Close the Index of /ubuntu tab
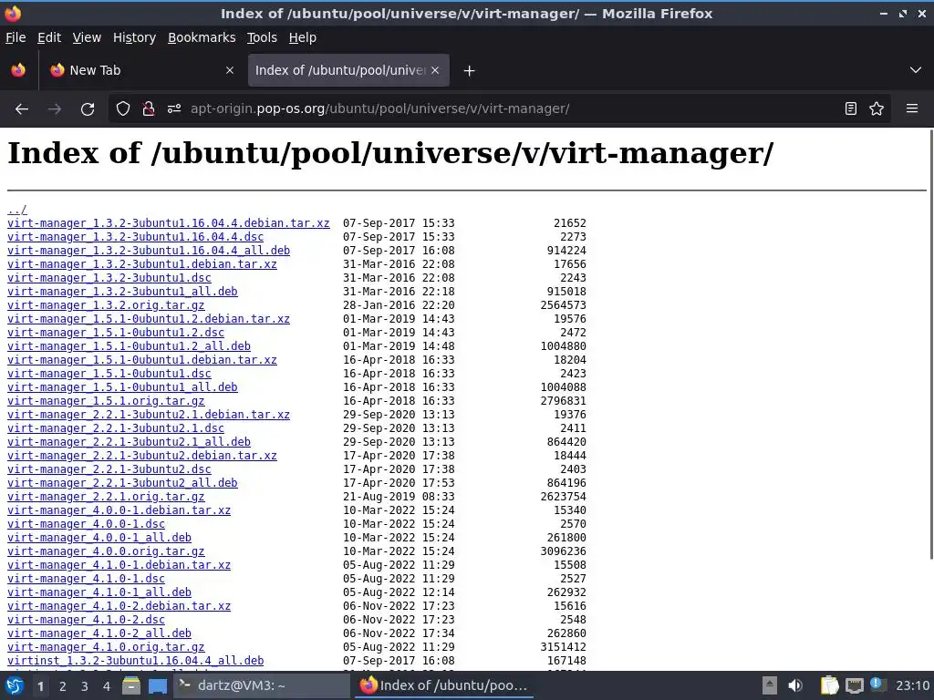Screen dimensions: 934x700 coord(435,70)
